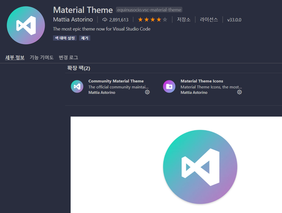Click the Material Theme heading title
This screenshot has height=213, width=282.
click(x=83, y=10)
